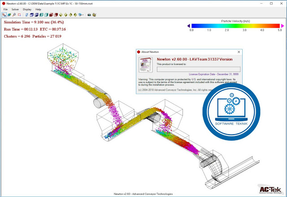Click the Clusters and Particles count text
The width and height of the screenshot is (287, 197).
pyautogui.click(x=33, y=36)
